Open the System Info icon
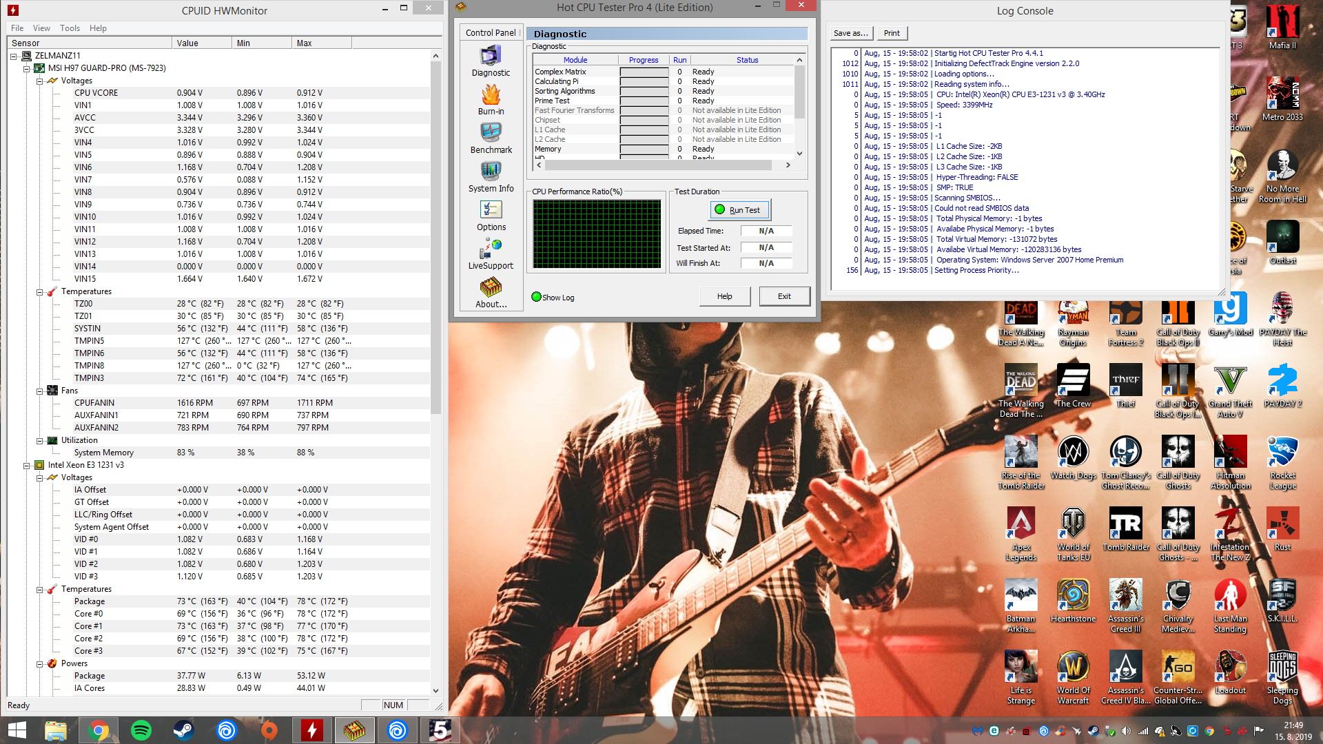 coord(491,172)
